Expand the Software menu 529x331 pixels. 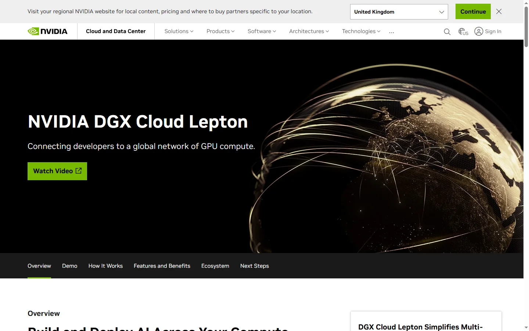click(x=262, y=31)
